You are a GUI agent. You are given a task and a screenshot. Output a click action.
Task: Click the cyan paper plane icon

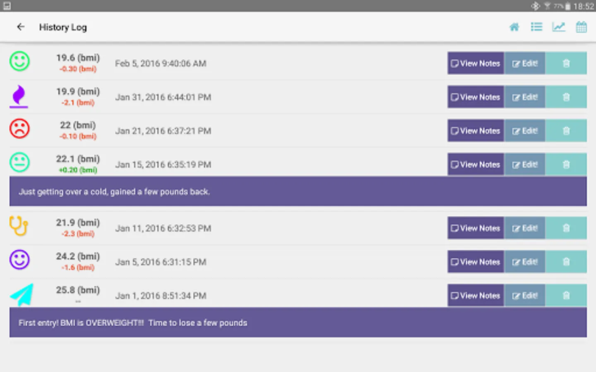coord(21,294)
